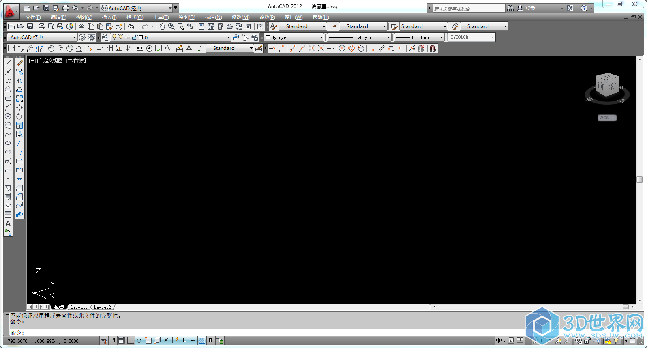
Task: Toggle Snap mode in status bar
Action: (113, 341)
